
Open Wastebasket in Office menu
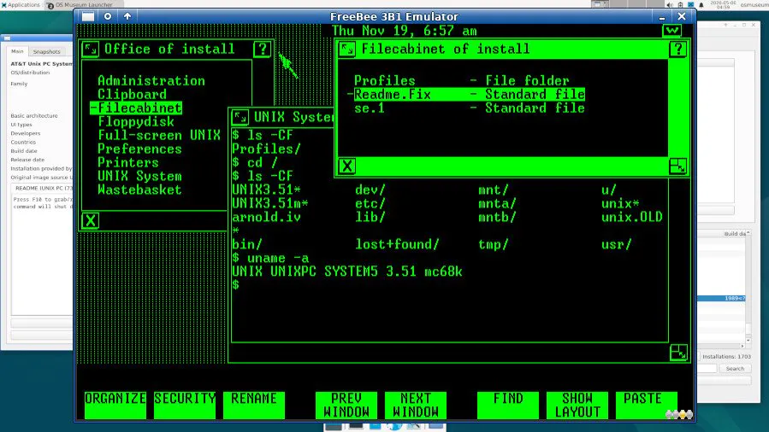click(139, 190)
